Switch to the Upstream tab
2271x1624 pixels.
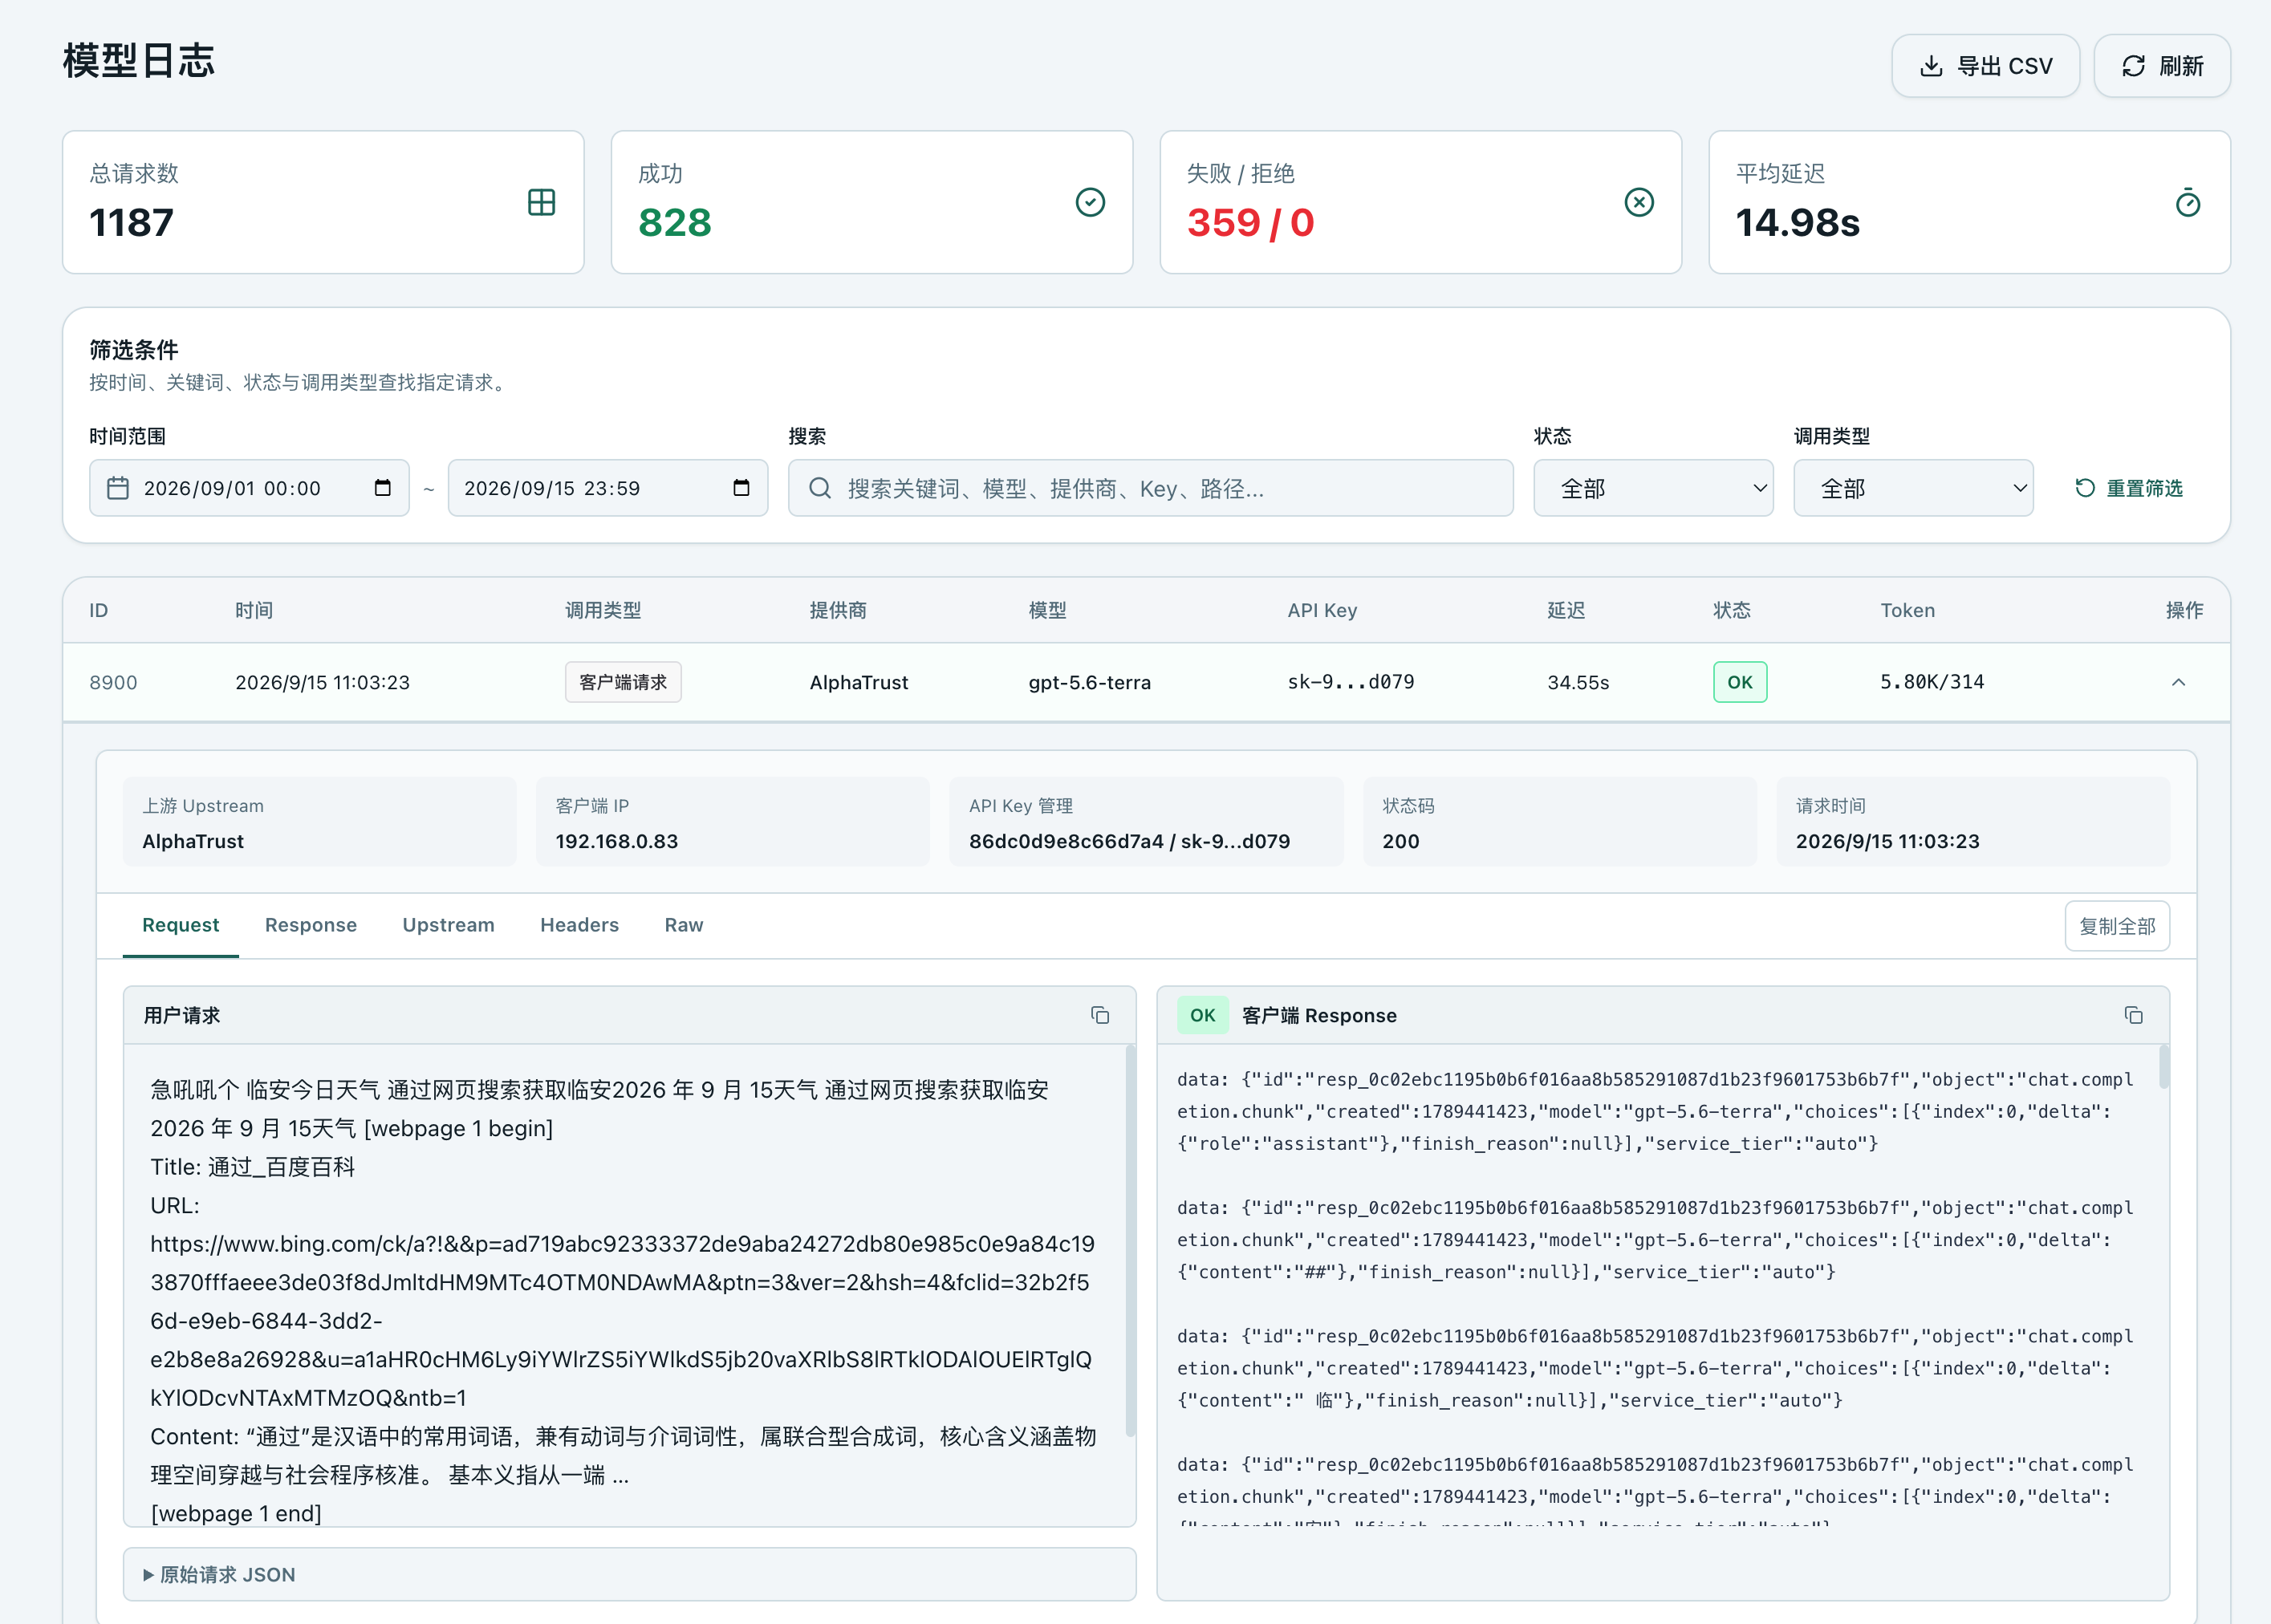[x=448, y=925]
